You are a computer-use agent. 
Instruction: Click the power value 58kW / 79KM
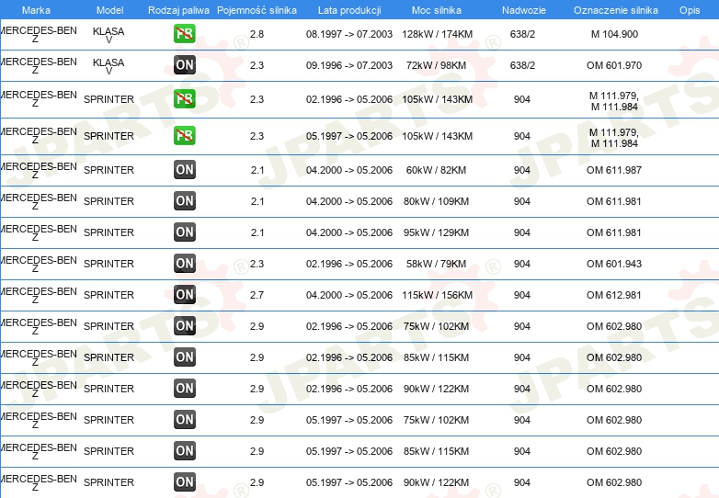point(436,264)
